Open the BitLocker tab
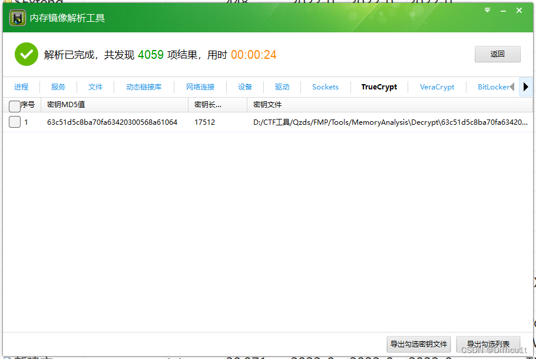 click(493, 87)
